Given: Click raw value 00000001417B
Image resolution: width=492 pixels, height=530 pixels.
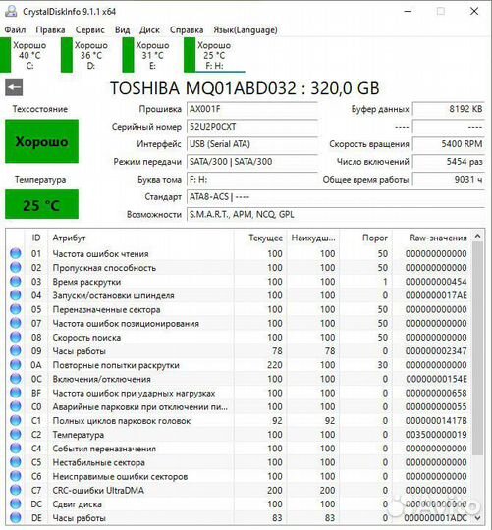Looking at the screenshot, I should tap(436, 420).
